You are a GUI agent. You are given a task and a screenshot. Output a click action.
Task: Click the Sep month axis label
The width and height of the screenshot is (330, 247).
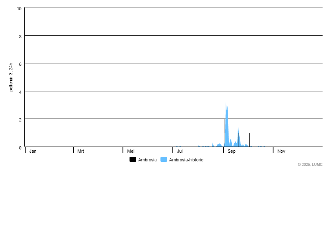231,151
